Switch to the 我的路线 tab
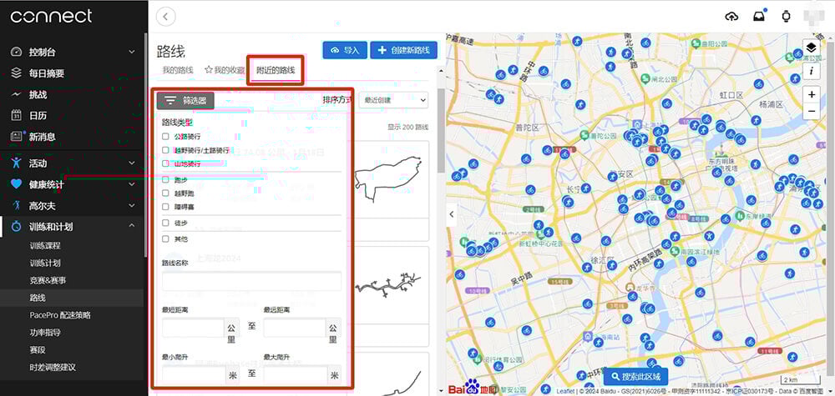Viewport: 835px width, 396px height. [178, 70]
